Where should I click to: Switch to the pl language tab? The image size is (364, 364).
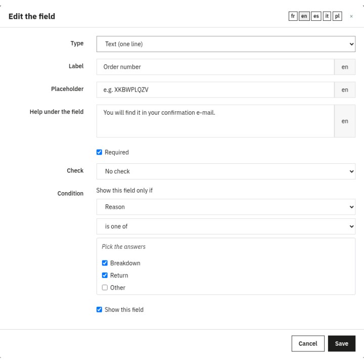(337, 16)
